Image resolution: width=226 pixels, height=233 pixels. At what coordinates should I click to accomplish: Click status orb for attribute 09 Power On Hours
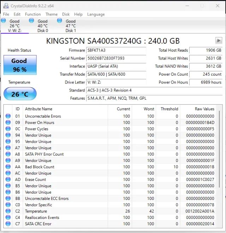[x=8, y=122]
